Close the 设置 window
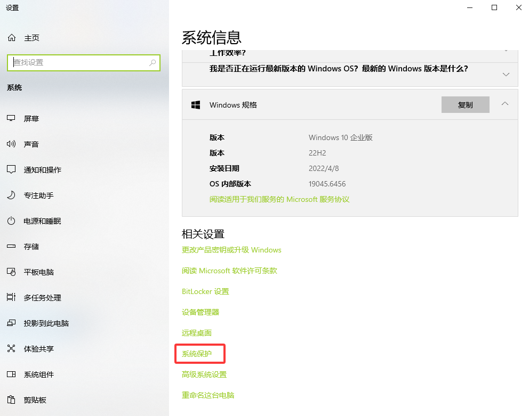Screen dimensions: 529x416 pyautogui.click(x=518, y=7)
